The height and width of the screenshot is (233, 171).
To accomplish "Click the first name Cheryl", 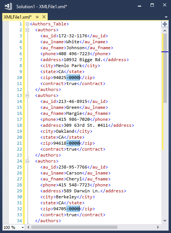I will click(74, 179).
